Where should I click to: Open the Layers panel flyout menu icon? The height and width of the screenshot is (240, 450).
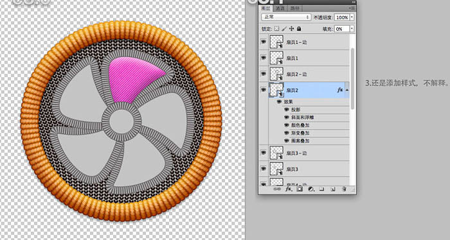point(352,8)
